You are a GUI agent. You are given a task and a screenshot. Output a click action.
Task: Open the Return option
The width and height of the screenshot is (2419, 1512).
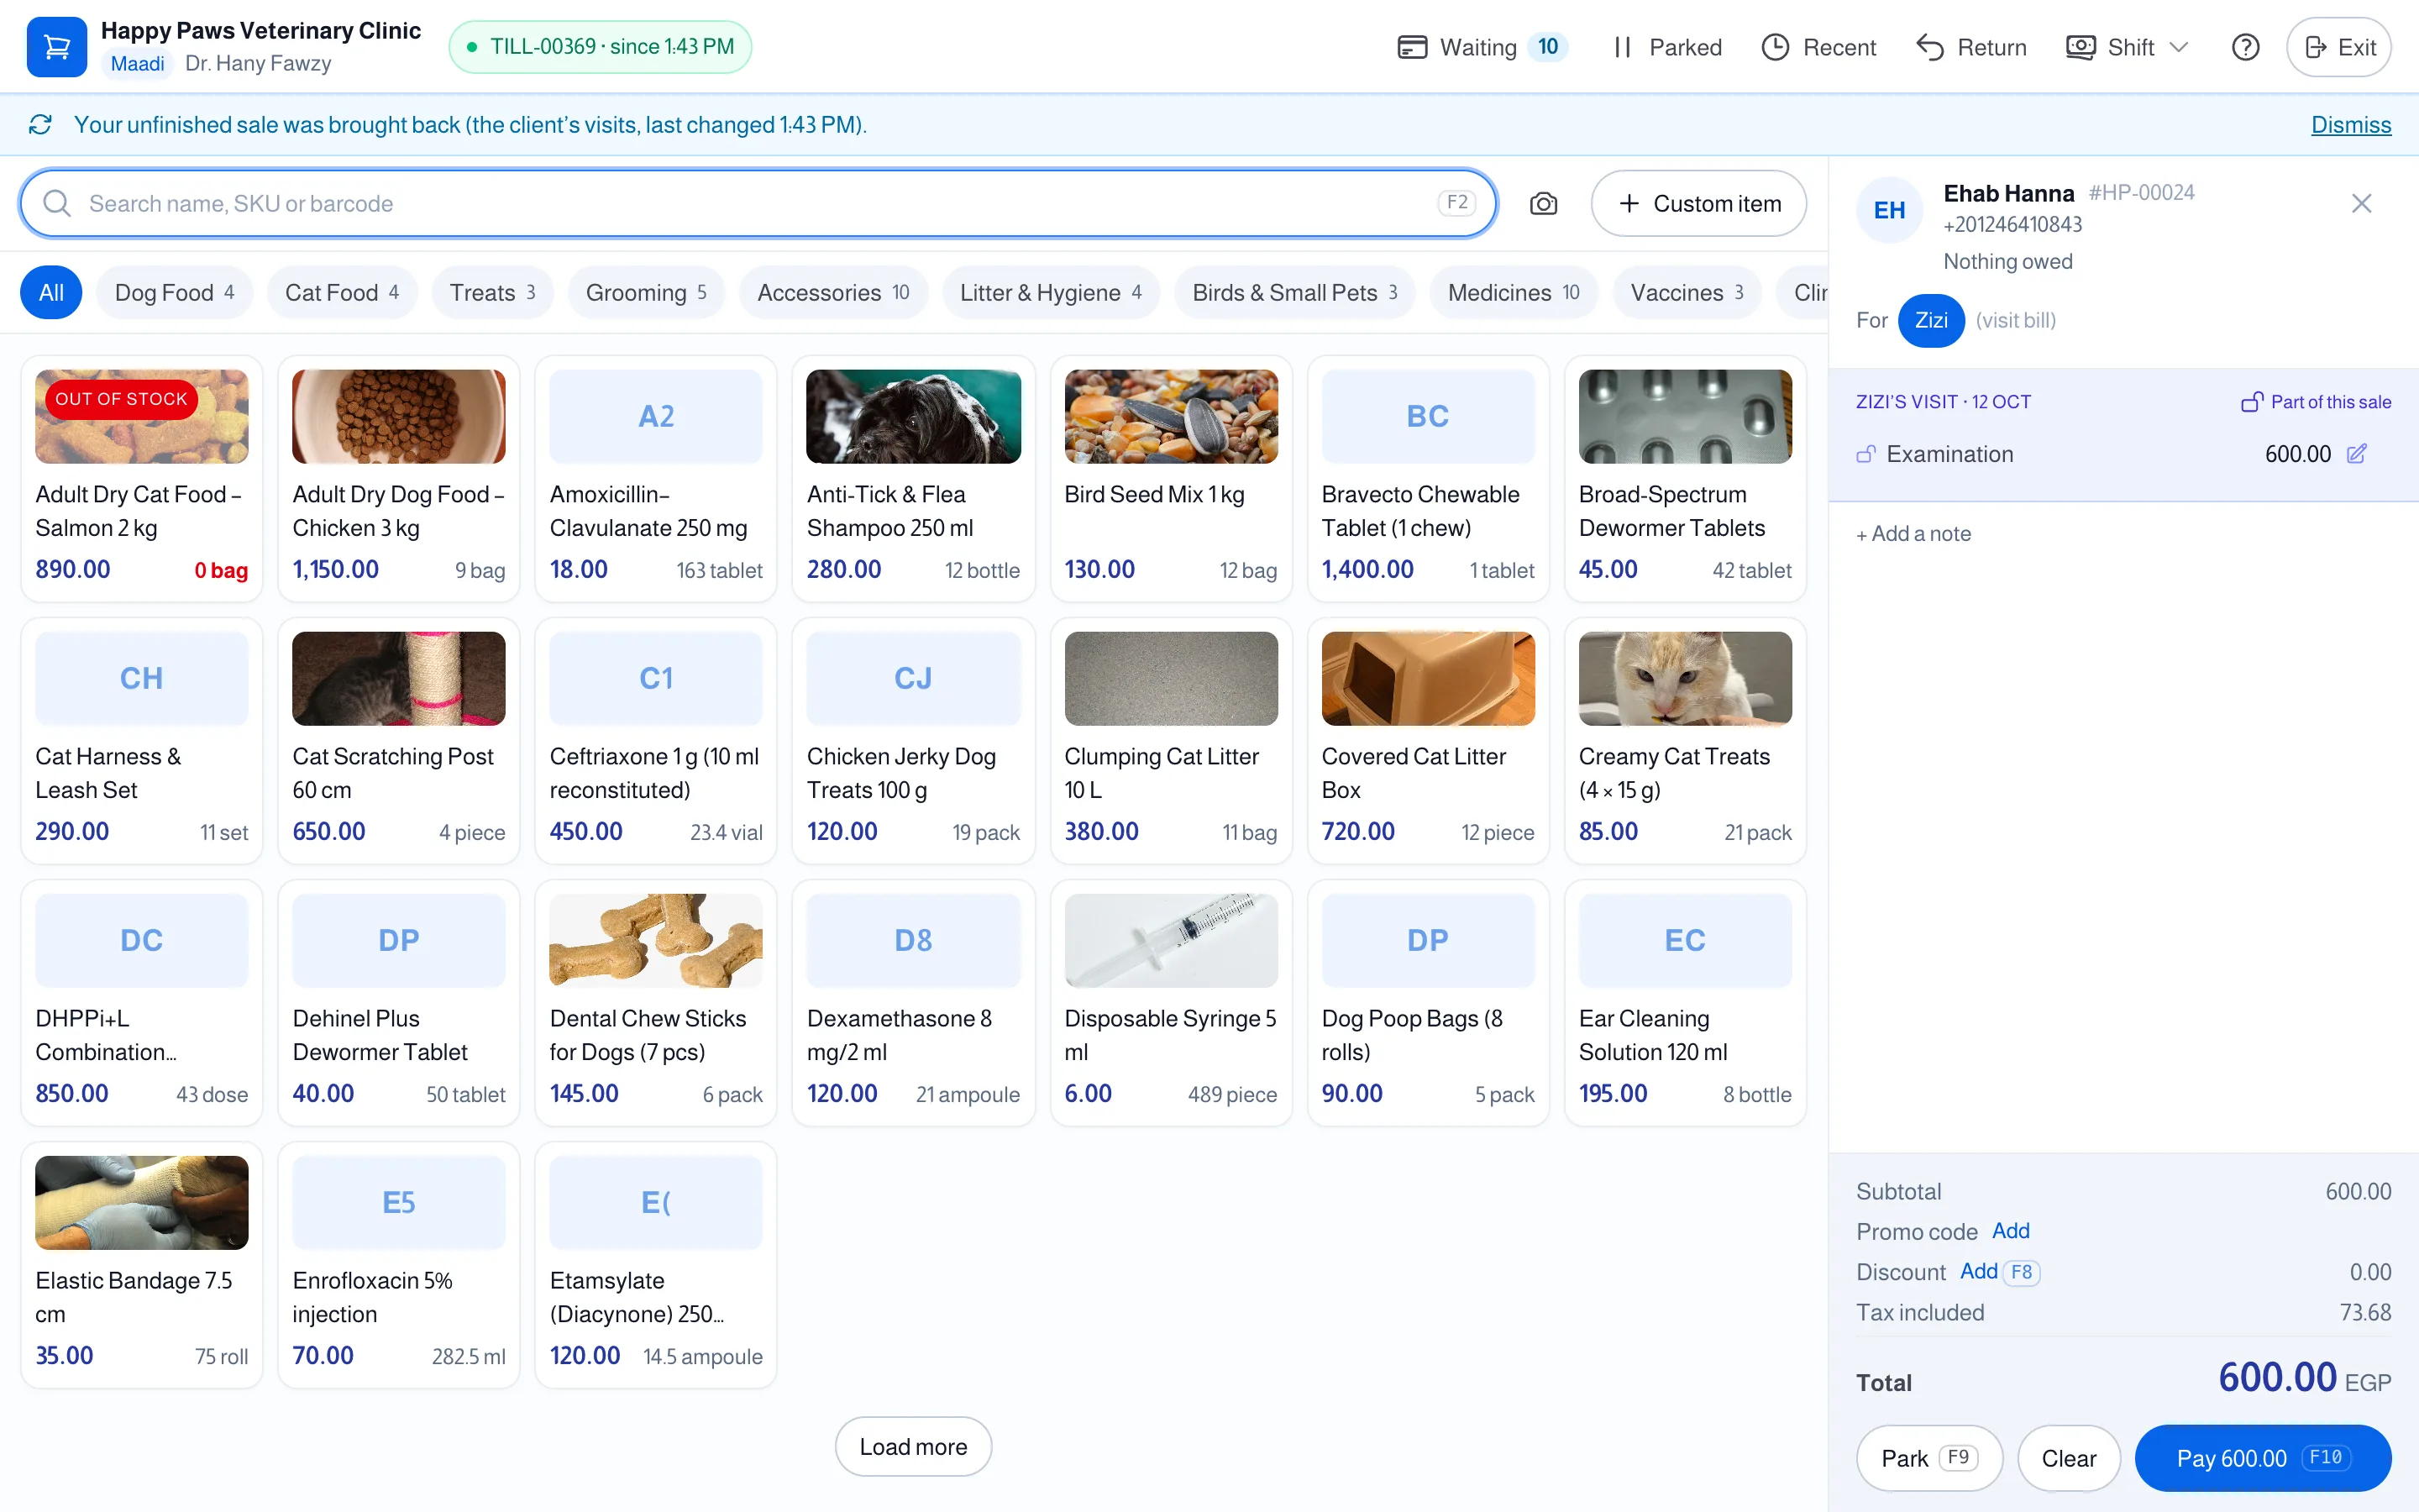[x=1970, y=47]
